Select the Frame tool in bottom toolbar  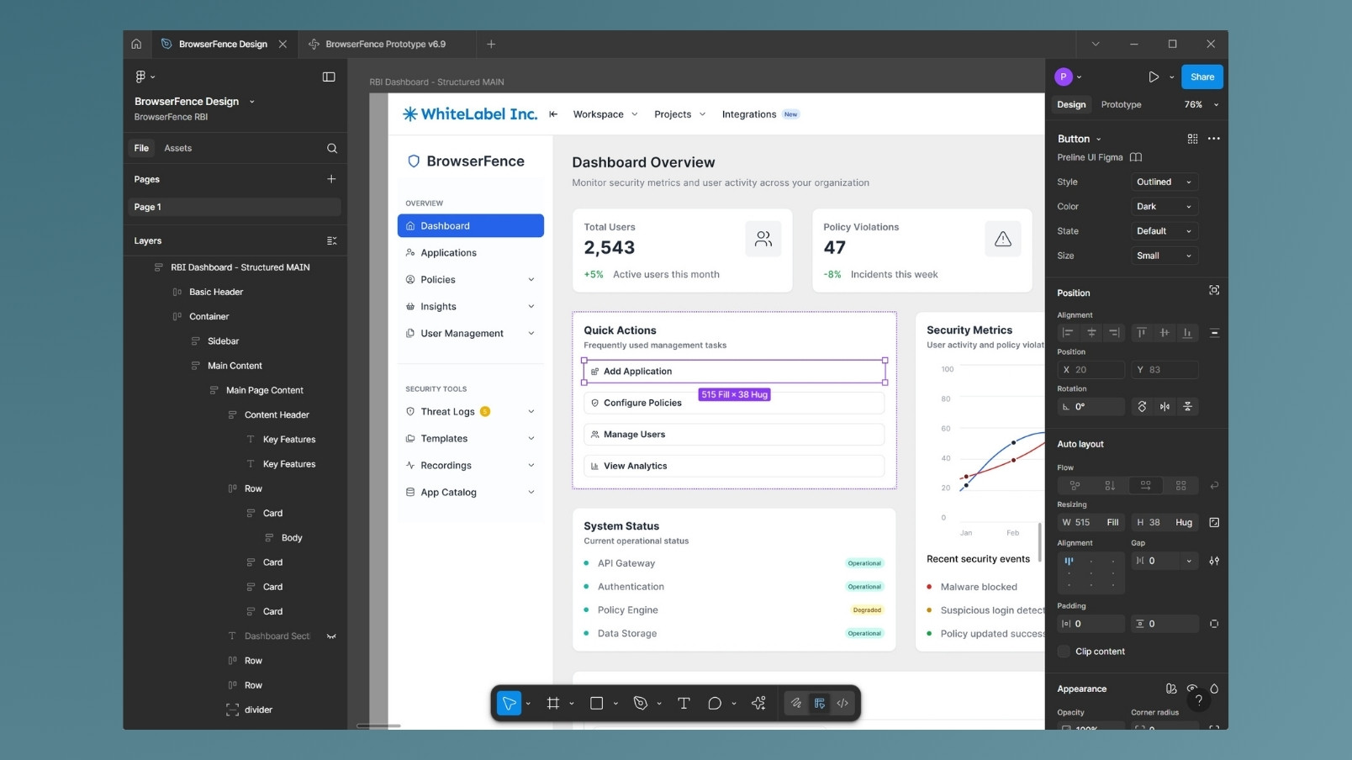552,703
